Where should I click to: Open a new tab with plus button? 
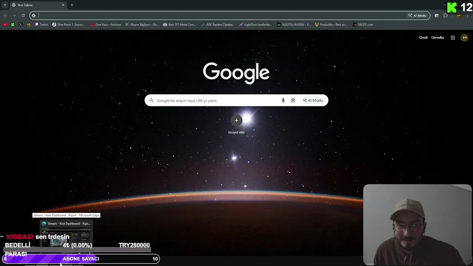click(72, 5)
